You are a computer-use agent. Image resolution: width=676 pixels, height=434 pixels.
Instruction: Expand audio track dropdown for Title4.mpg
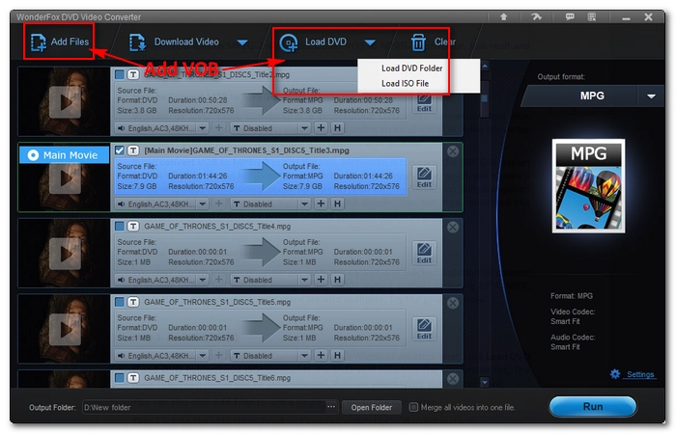(202, 280)
